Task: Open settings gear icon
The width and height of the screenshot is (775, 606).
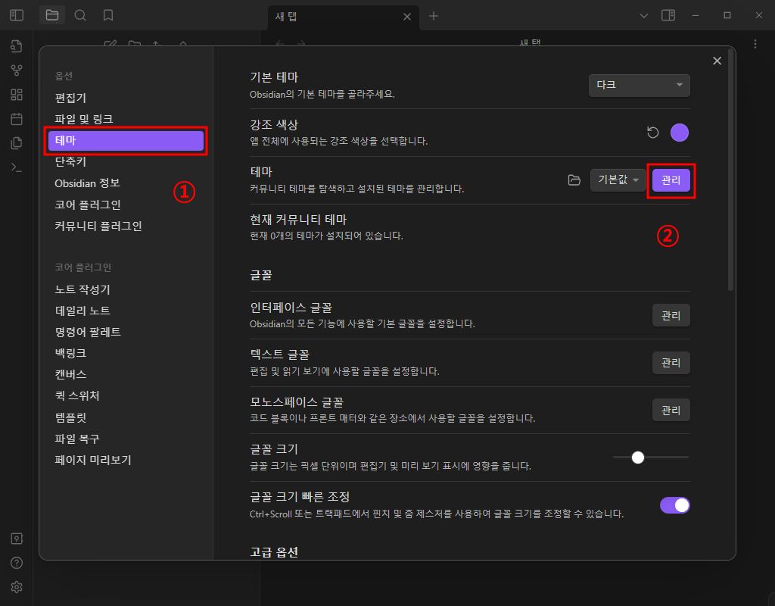Action: point(17,587)
